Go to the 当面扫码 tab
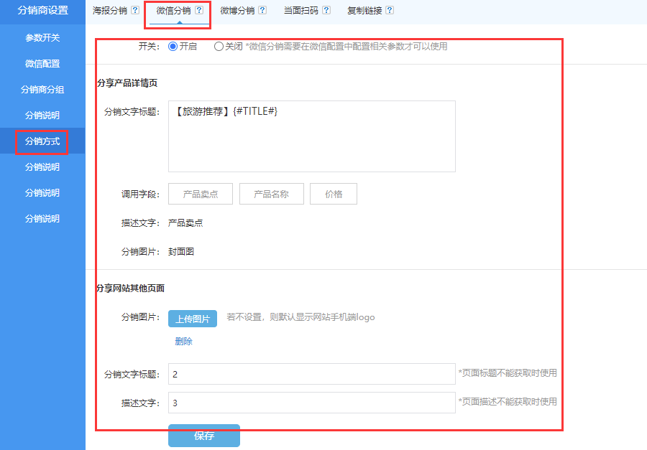Viewport: 647px width, 450px height. [301, 11]
